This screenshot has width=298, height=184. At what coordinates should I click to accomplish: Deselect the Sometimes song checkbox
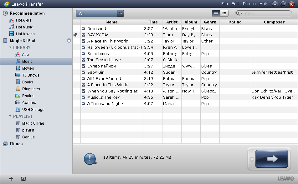[83, 53]
